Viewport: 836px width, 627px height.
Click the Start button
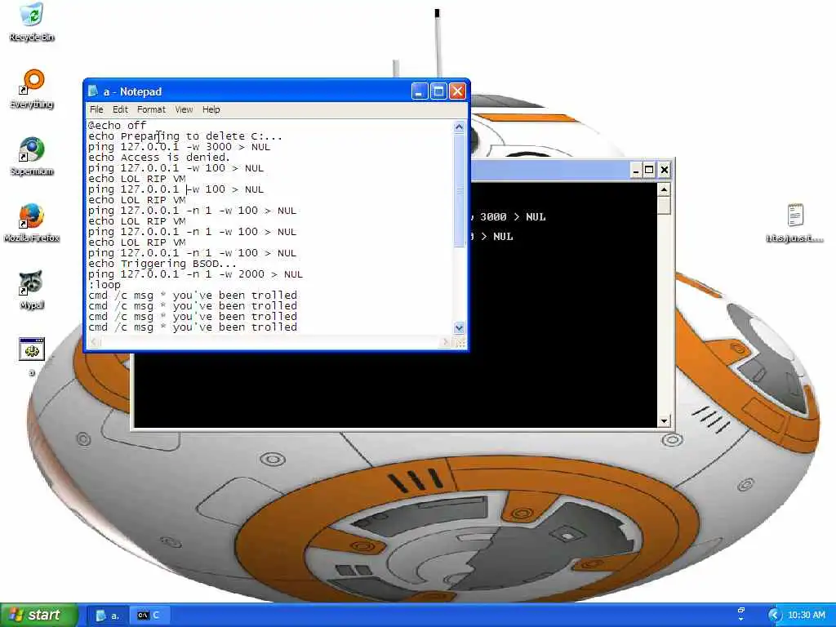pyautogui.click(x=38, y=615)
